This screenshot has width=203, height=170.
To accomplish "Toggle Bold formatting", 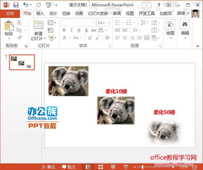I will tap(64, 30).
